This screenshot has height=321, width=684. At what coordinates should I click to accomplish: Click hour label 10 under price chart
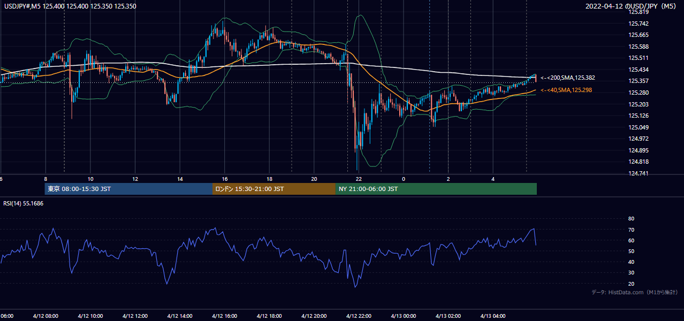tap(90, 179)
